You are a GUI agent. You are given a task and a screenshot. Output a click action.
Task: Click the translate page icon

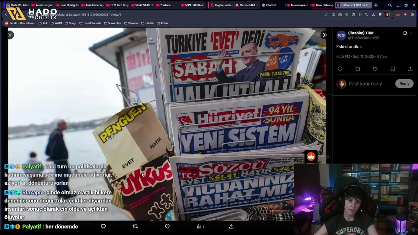tap(353, 14)
